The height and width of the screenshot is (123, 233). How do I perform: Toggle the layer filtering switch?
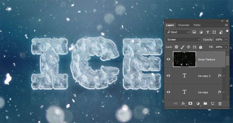227,32
